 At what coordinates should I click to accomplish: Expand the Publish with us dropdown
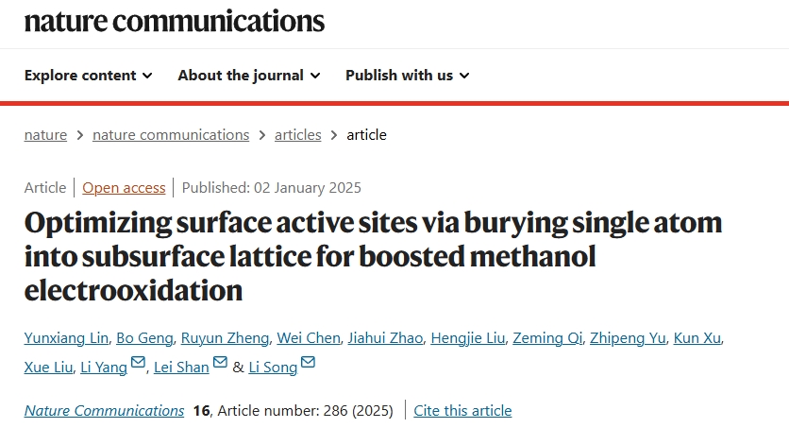(407, 76)
